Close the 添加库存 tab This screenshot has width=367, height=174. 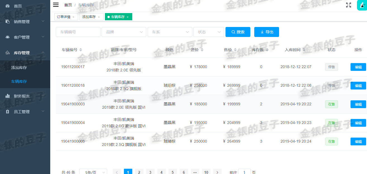99,16
